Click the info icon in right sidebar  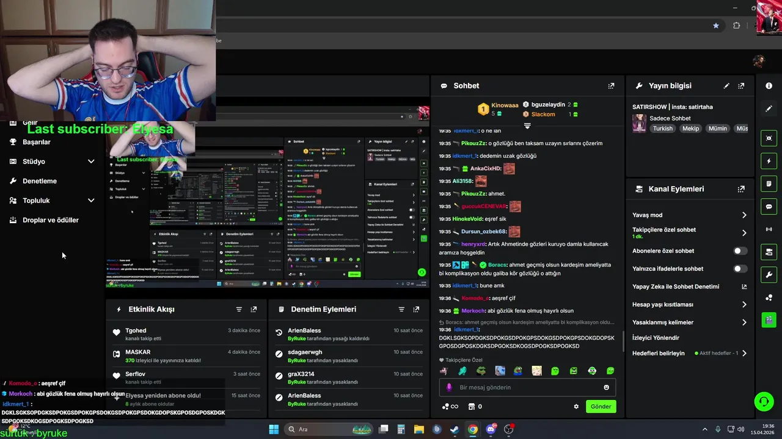pos(769,86)
